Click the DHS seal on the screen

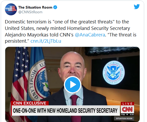[x=114, y=73]
